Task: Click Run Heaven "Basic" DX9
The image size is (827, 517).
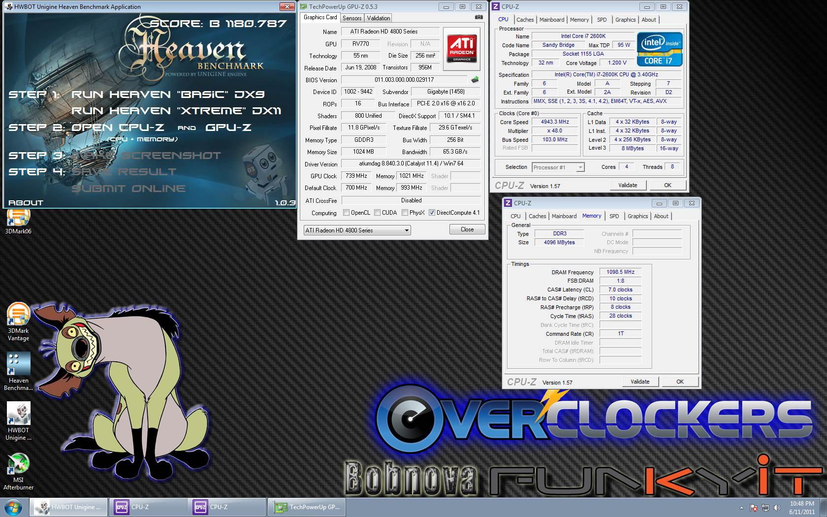Action: coord(168,95)
